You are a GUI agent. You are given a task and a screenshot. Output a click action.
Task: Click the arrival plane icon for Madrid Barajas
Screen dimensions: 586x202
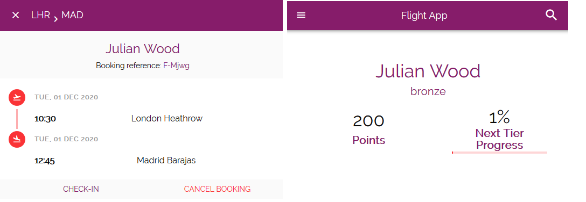17,139
